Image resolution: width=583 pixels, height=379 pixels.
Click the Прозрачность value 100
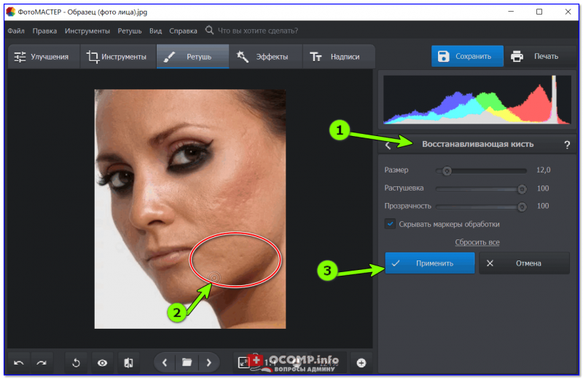point(543,206)
